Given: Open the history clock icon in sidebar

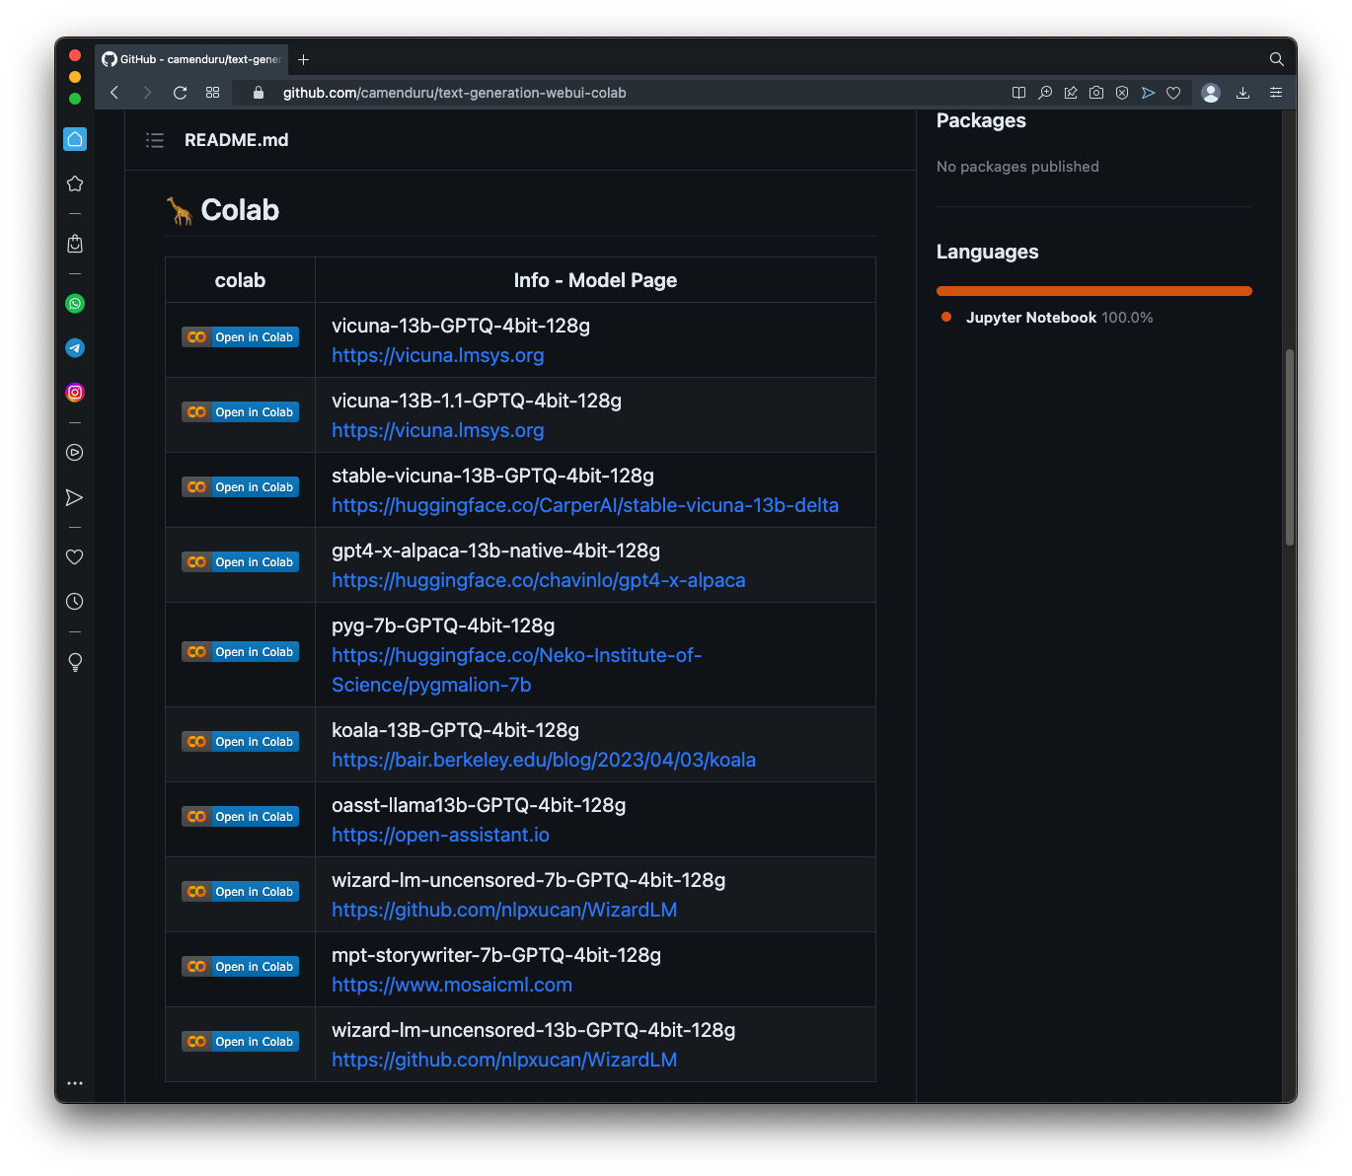Looking at the screenshot, I should (x=75, y=602).
